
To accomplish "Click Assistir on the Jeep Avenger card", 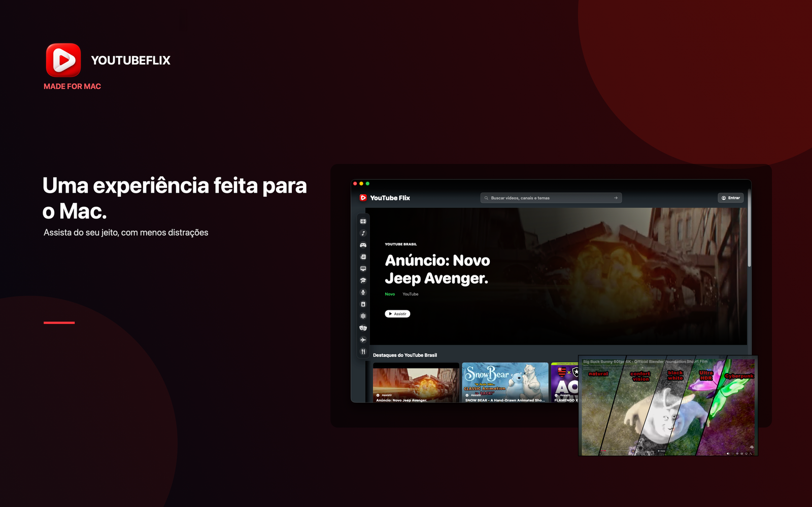I will pyautogui.click(x=384, y=395).
